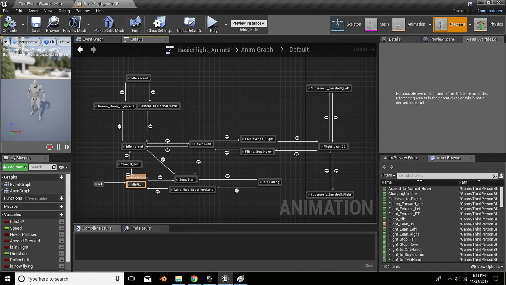506x285 pixels.
Task: Open the Filters dropdown in Asset Browser
Action: (387, 175)
